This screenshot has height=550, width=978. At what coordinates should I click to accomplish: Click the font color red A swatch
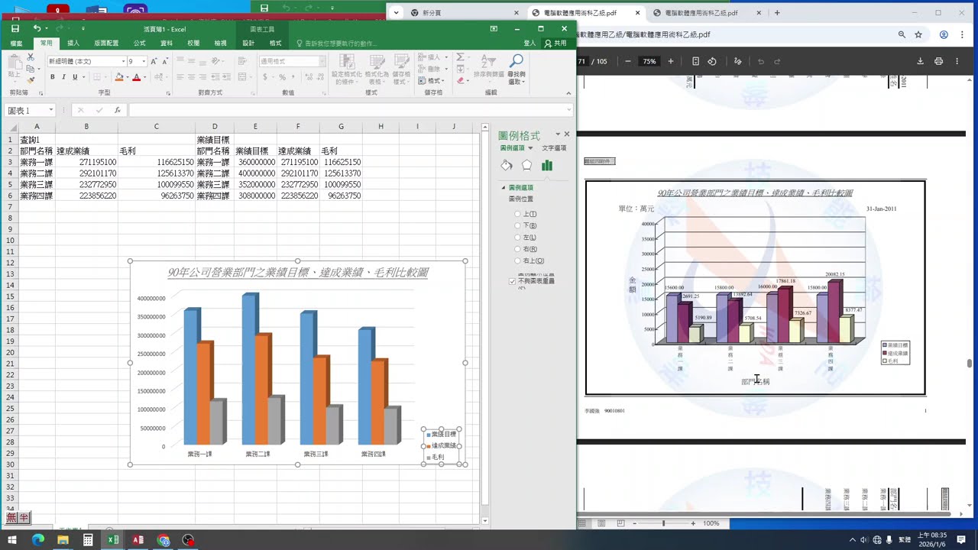pyautogui.click(x=137, y=77)
